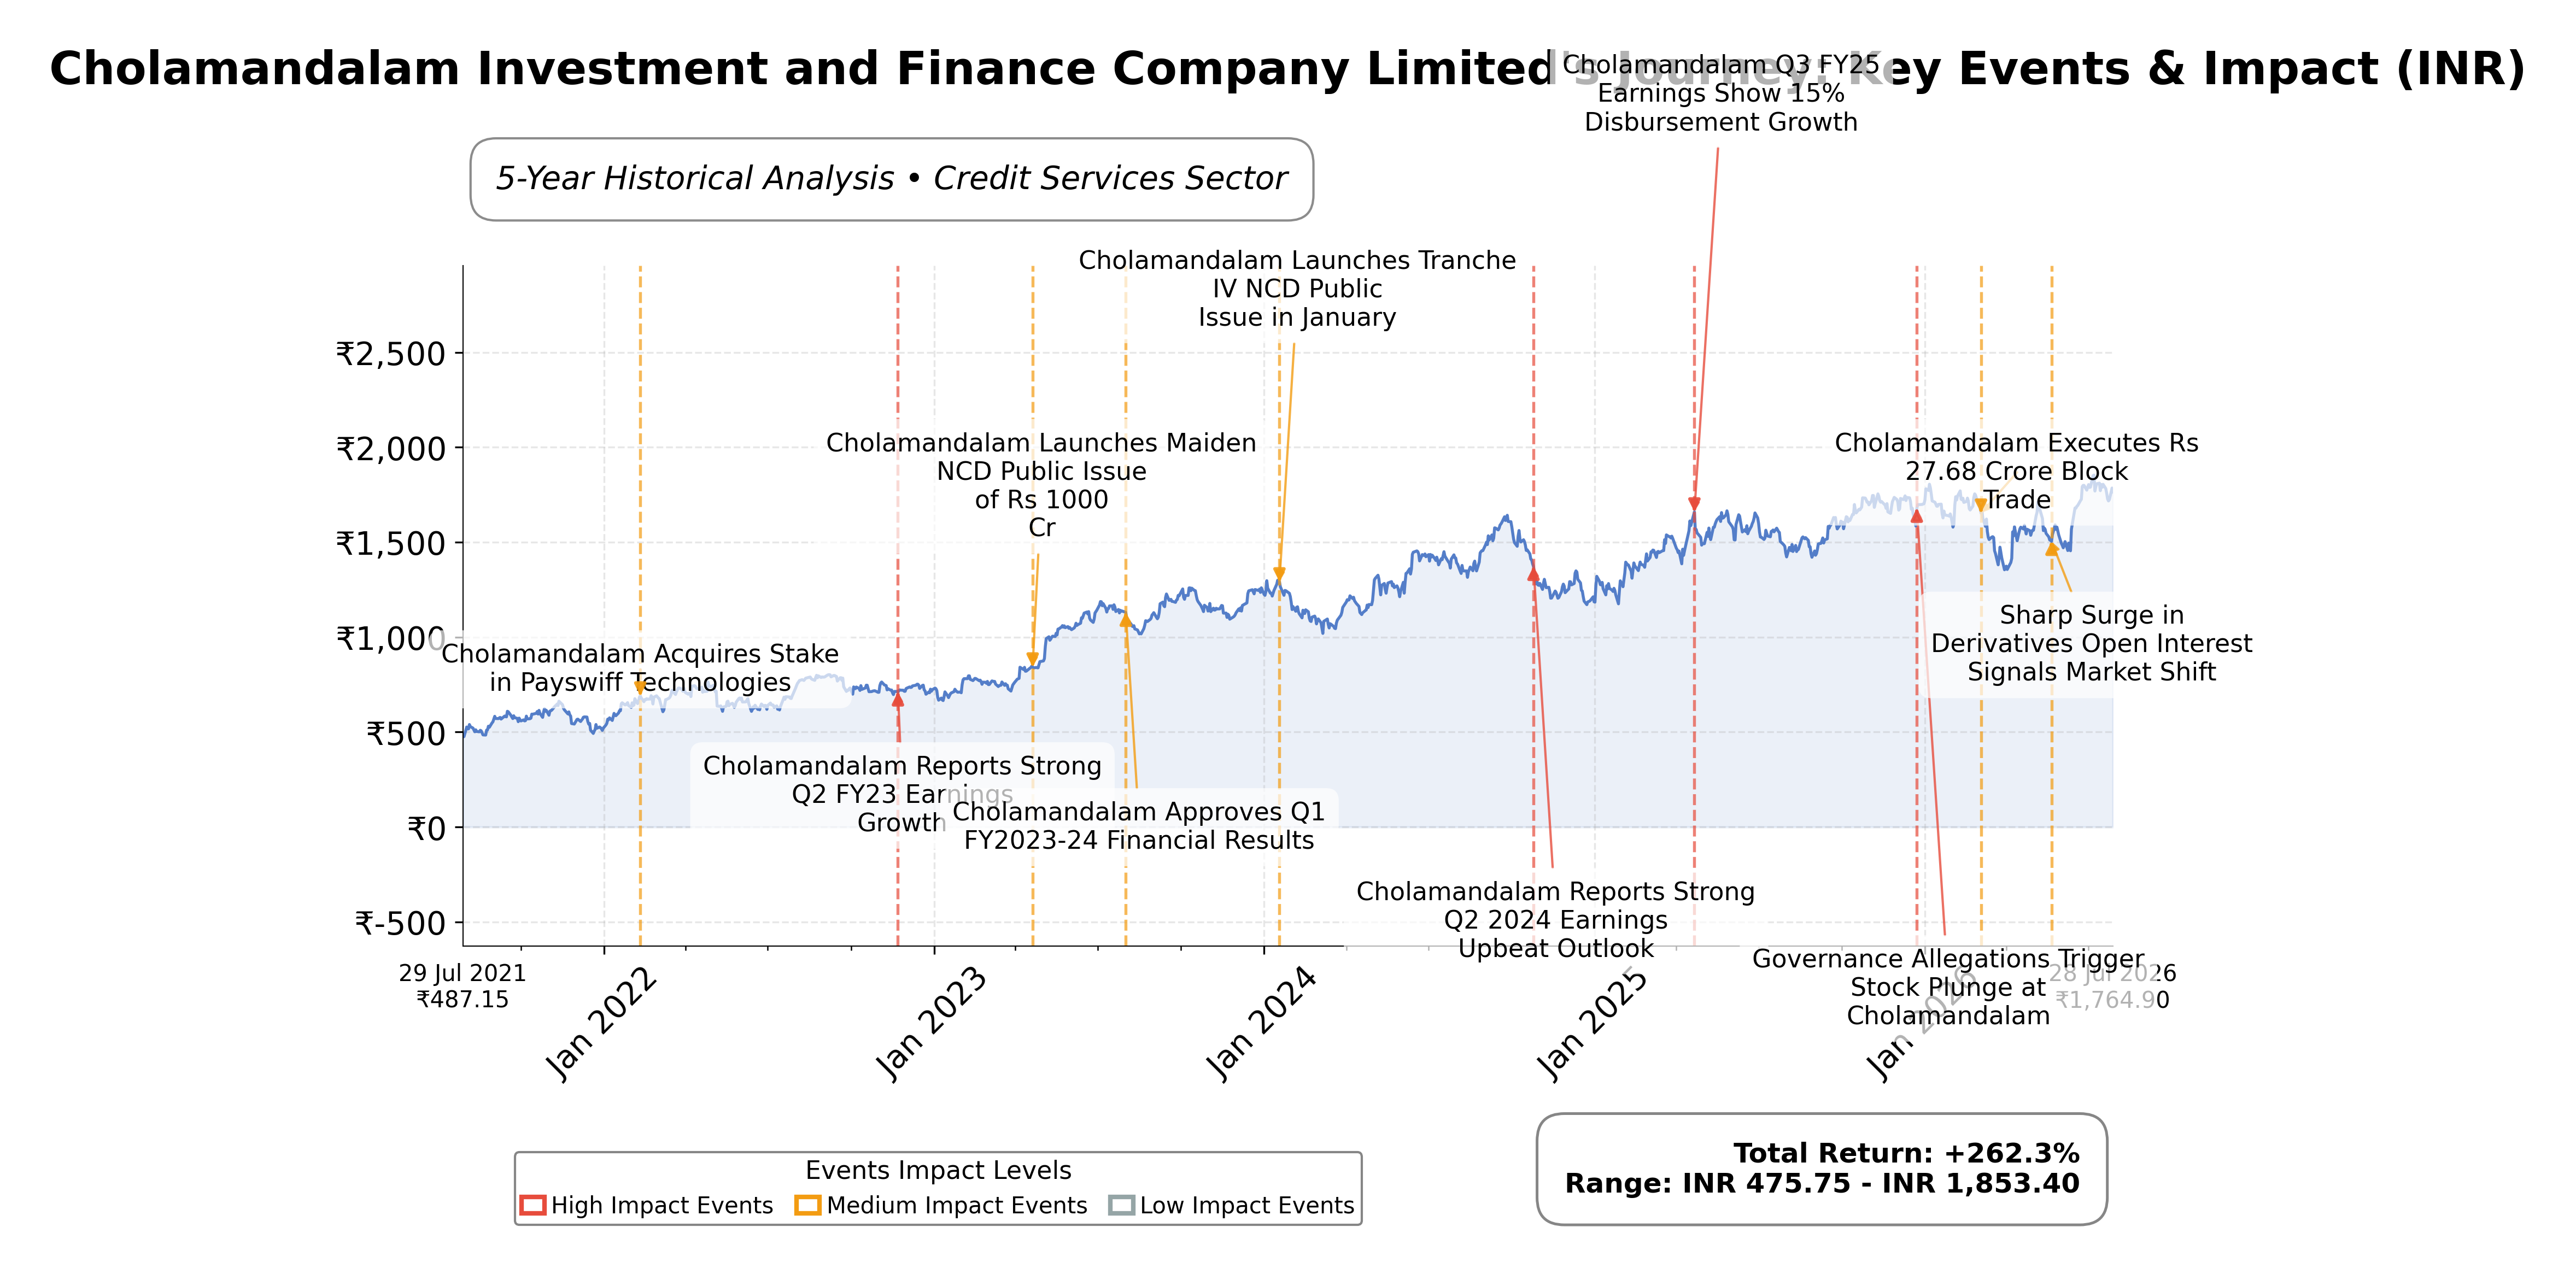Click the Medium Impact Events orange legend swatch
Screen dimensions: 2576x1274
[808, 1205]
